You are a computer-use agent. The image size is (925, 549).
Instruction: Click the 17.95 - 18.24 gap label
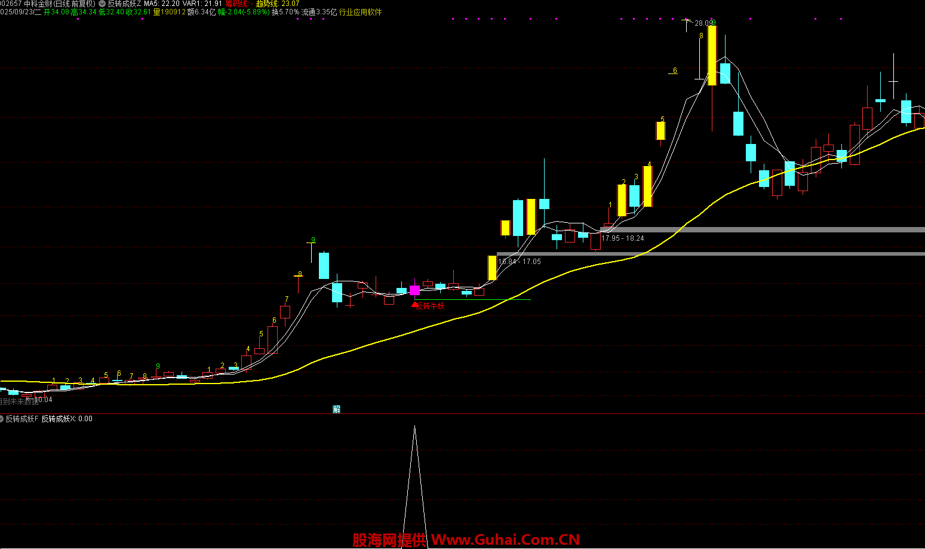(623, 238)
